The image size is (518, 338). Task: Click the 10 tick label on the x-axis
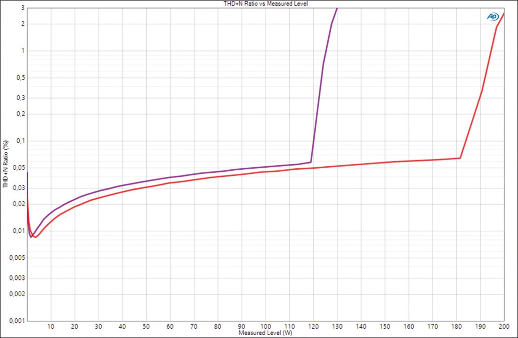pos(51,326)
